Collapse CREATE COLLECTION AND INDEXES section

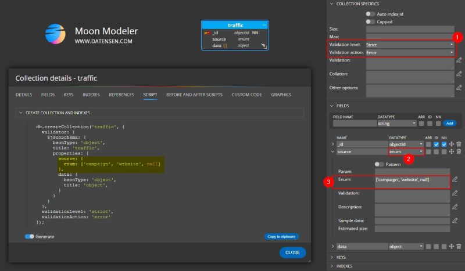click(20, 113)
